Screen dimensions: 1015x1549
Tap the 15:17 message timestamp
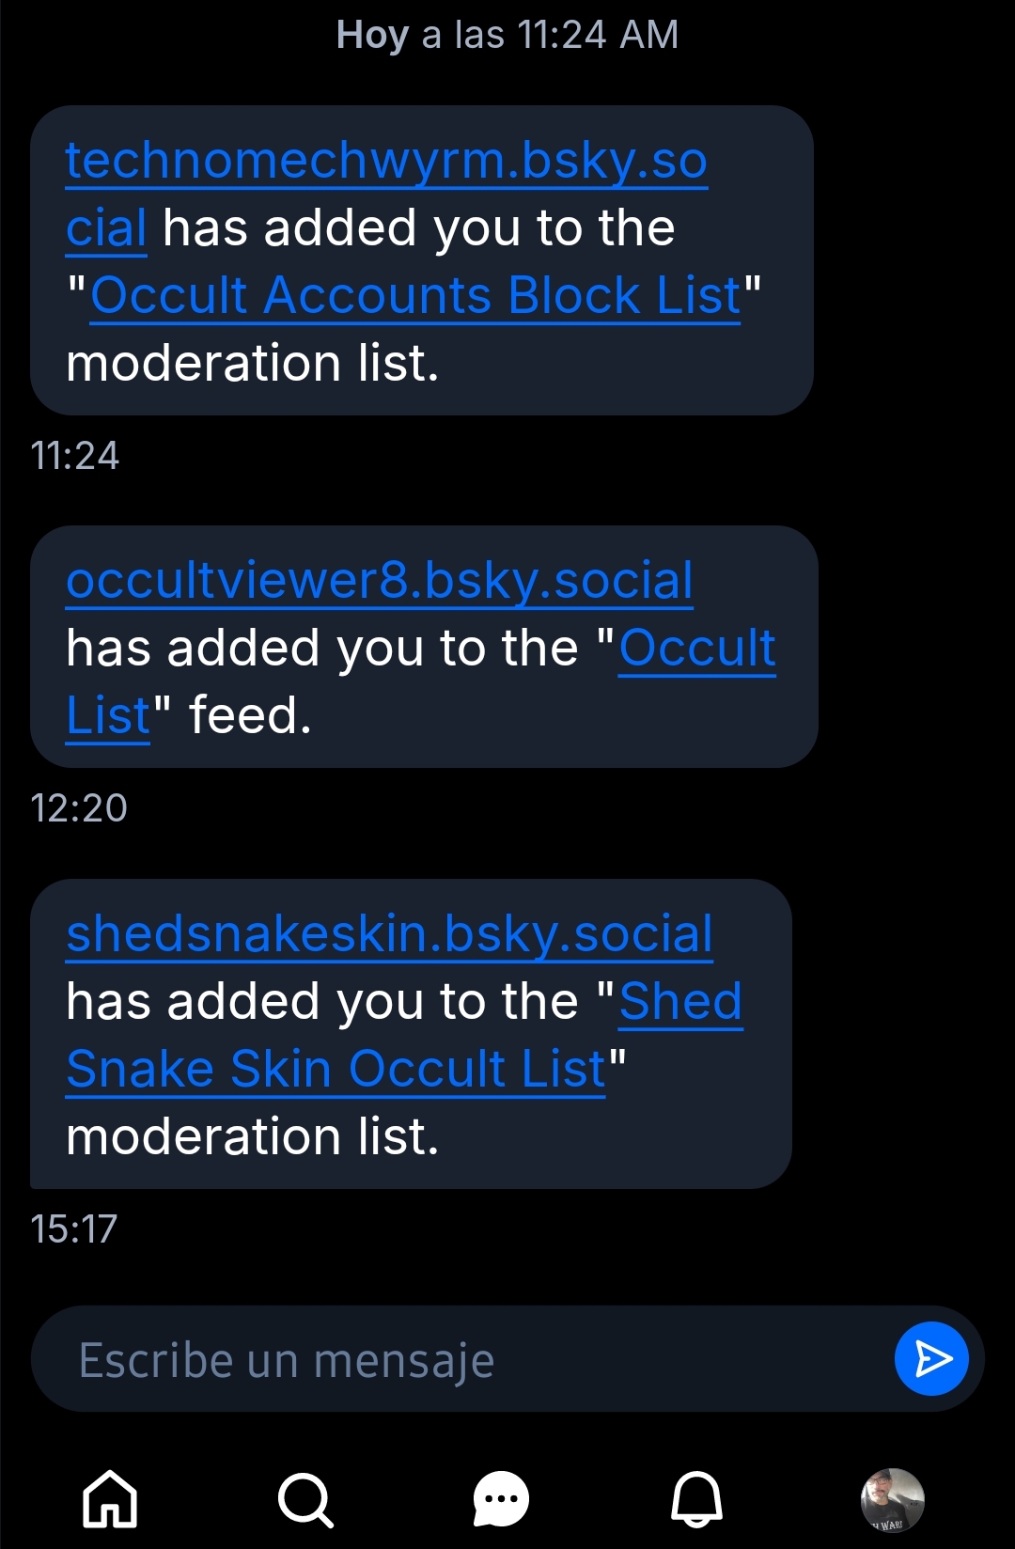pos(74,1229)
